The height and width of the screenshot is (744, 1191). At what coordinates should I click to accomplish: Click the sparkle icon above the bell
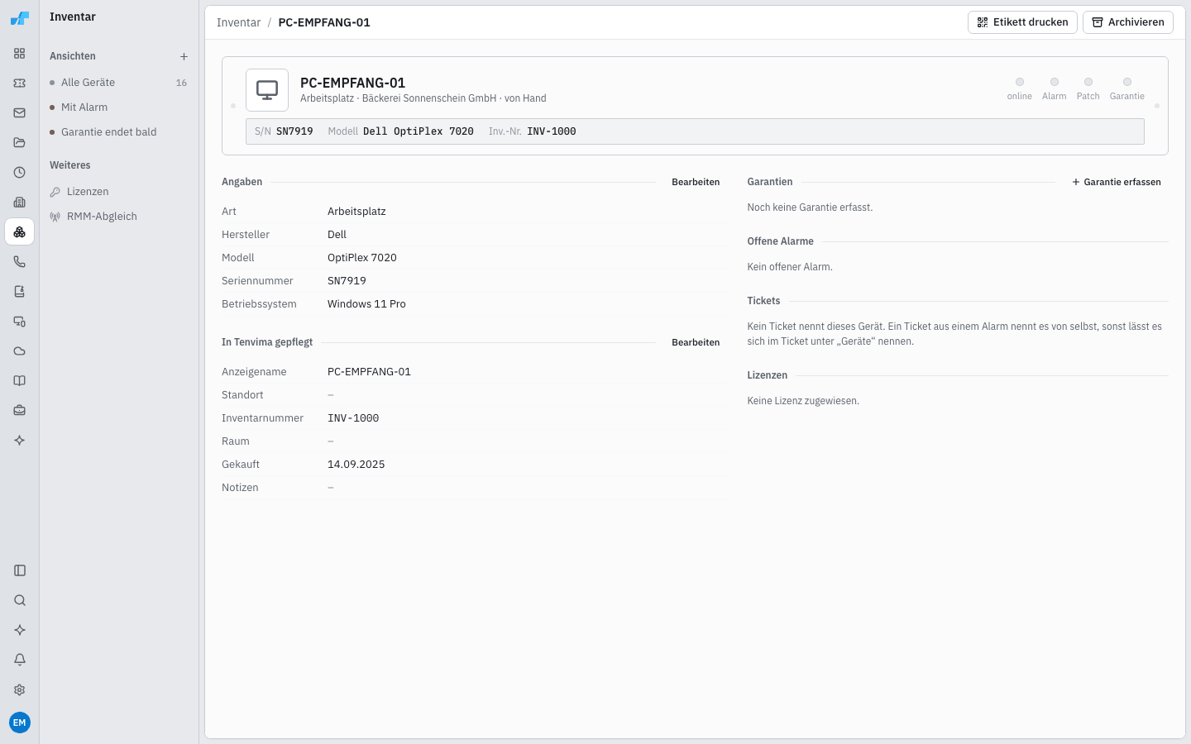pos(20,630)
